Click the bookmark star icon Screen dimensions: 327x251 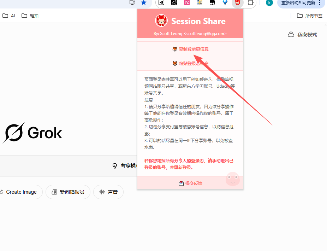(x=143, y=4)
